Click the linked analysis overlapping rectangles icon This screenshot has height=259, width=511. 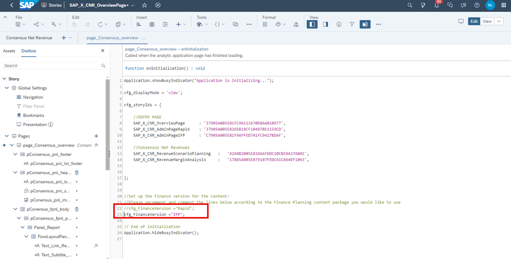[236, 24]
